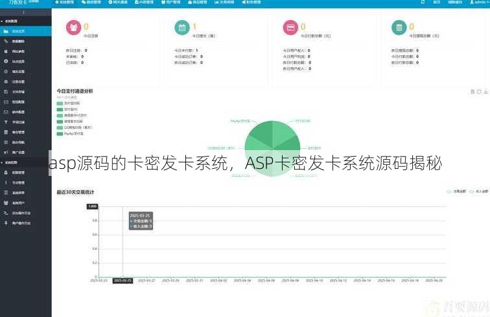Toggle 收入金额 line in the 30-day chart legend

[x=479, y=191]
